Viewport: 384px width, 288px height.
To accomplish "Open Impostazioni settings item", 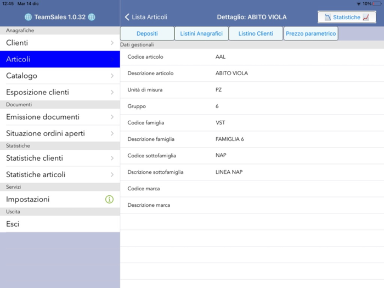I will point(60,199).
